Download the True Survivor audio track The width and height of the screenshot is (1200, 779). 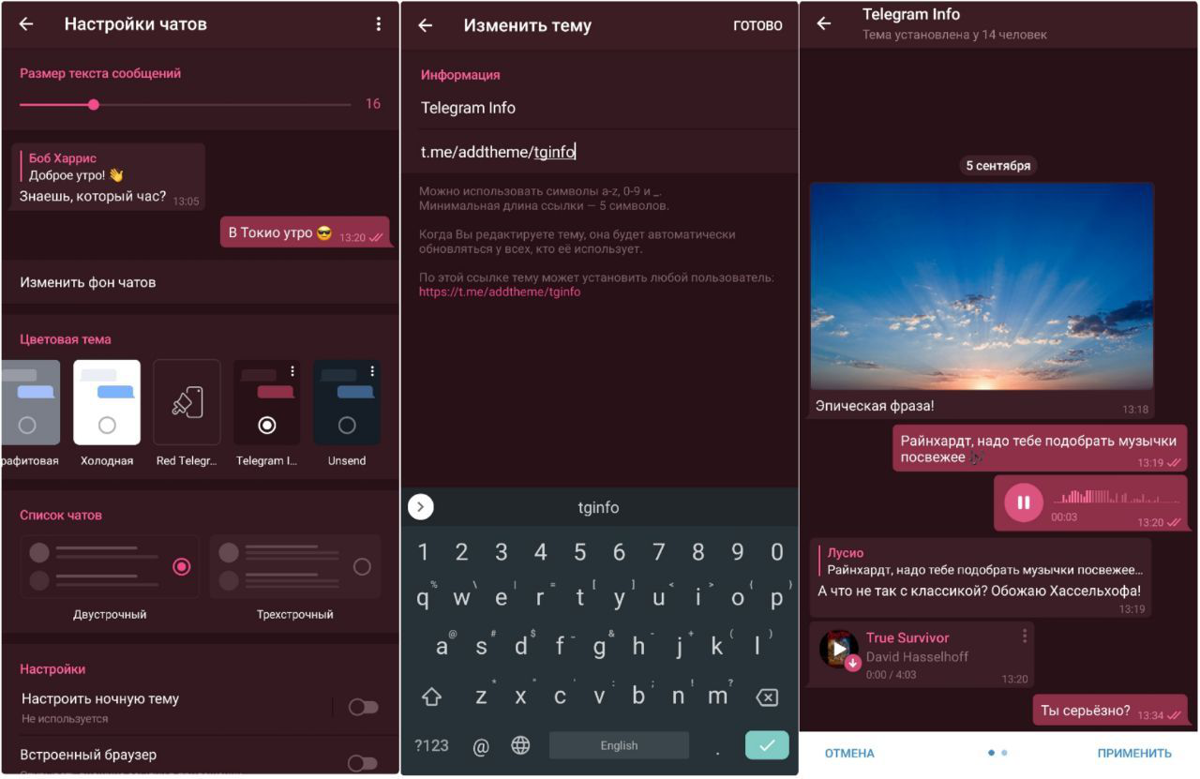[853, 663]
